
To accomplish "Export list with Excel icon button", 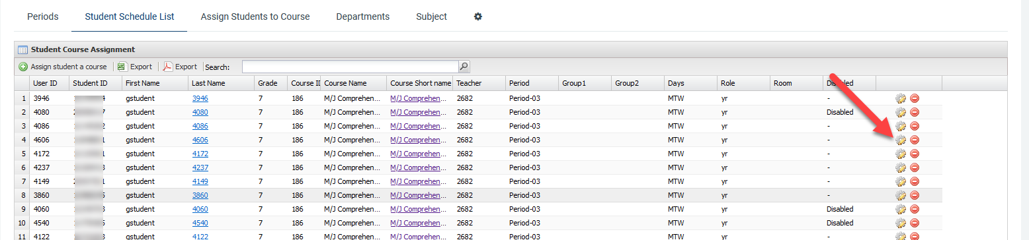I will (135, 67).
